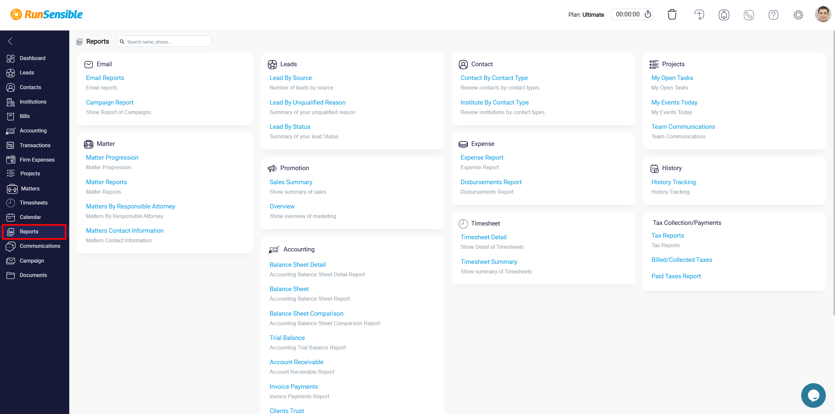Click the Matters briefcase icon in sidebar

(x=12, y=189)
